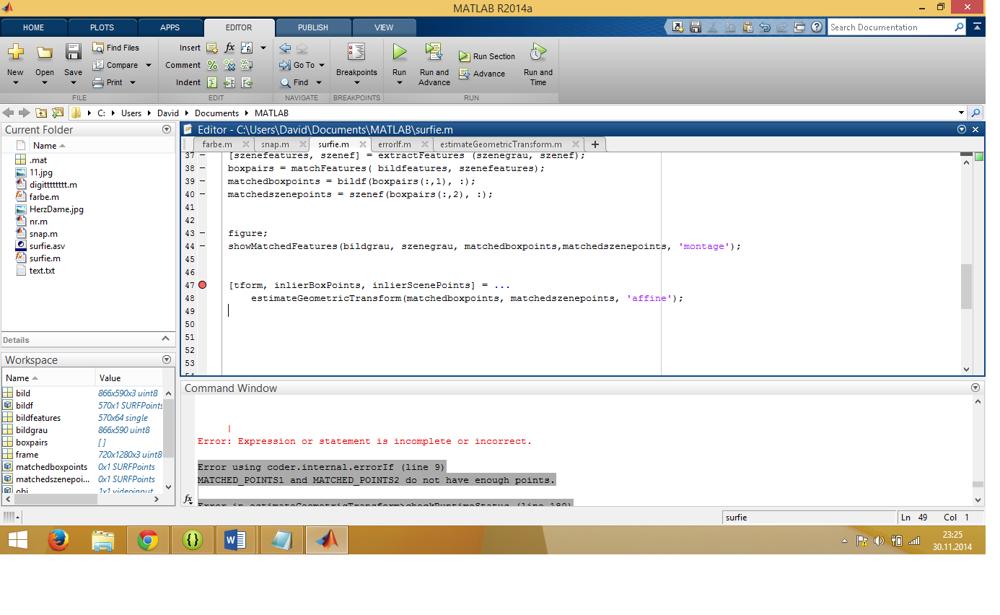Click the Insert function fx icon
Image resolution: width=1000 pixels, height=615 pixels.
point(229,48)
